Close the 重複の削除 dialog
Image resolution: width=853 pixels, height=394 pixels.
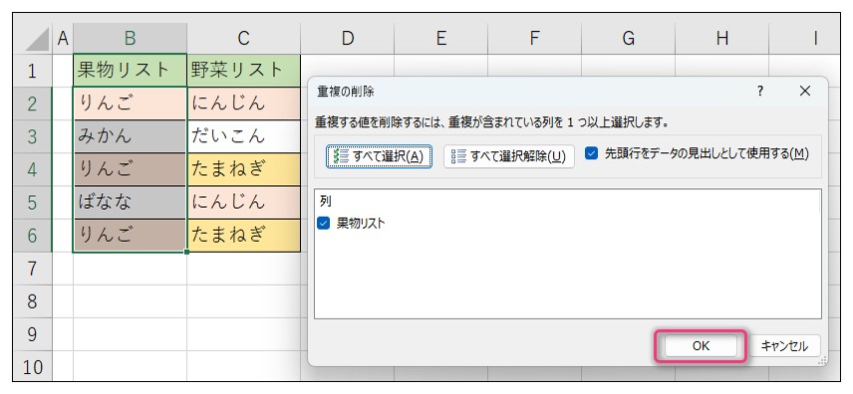click(804, 92)
